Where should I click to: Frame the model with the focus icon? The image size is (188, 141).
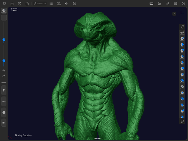(174, 14)
